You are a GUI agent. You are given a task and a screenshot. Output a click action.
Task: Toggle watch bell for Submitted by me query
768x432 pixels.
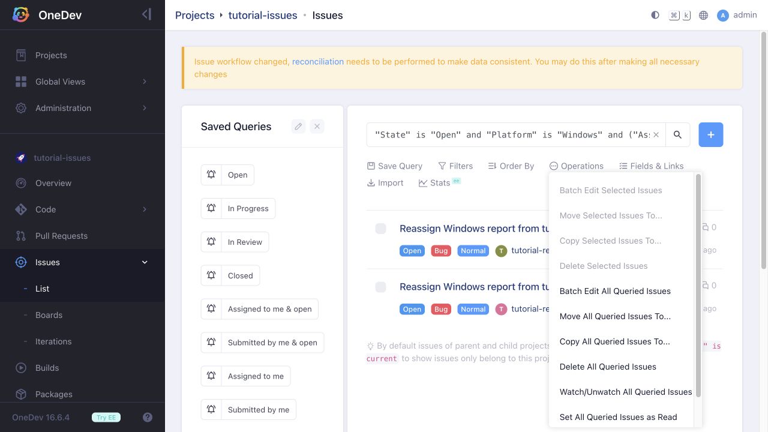[211, 410]
